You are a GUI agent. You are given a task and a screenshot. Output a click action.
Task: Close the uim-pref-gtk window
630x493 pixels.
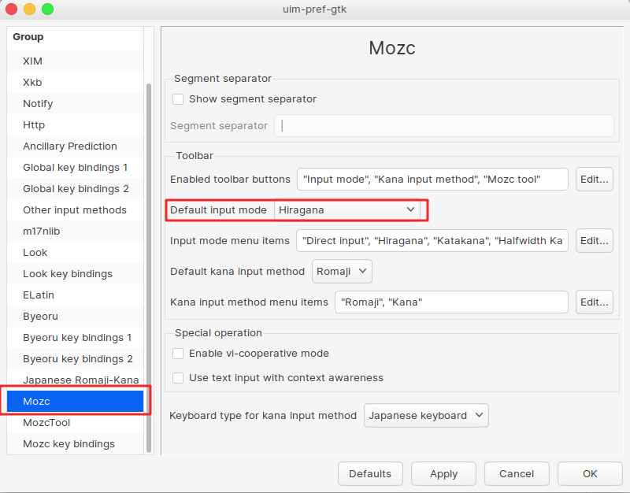(x=11, y=9)
